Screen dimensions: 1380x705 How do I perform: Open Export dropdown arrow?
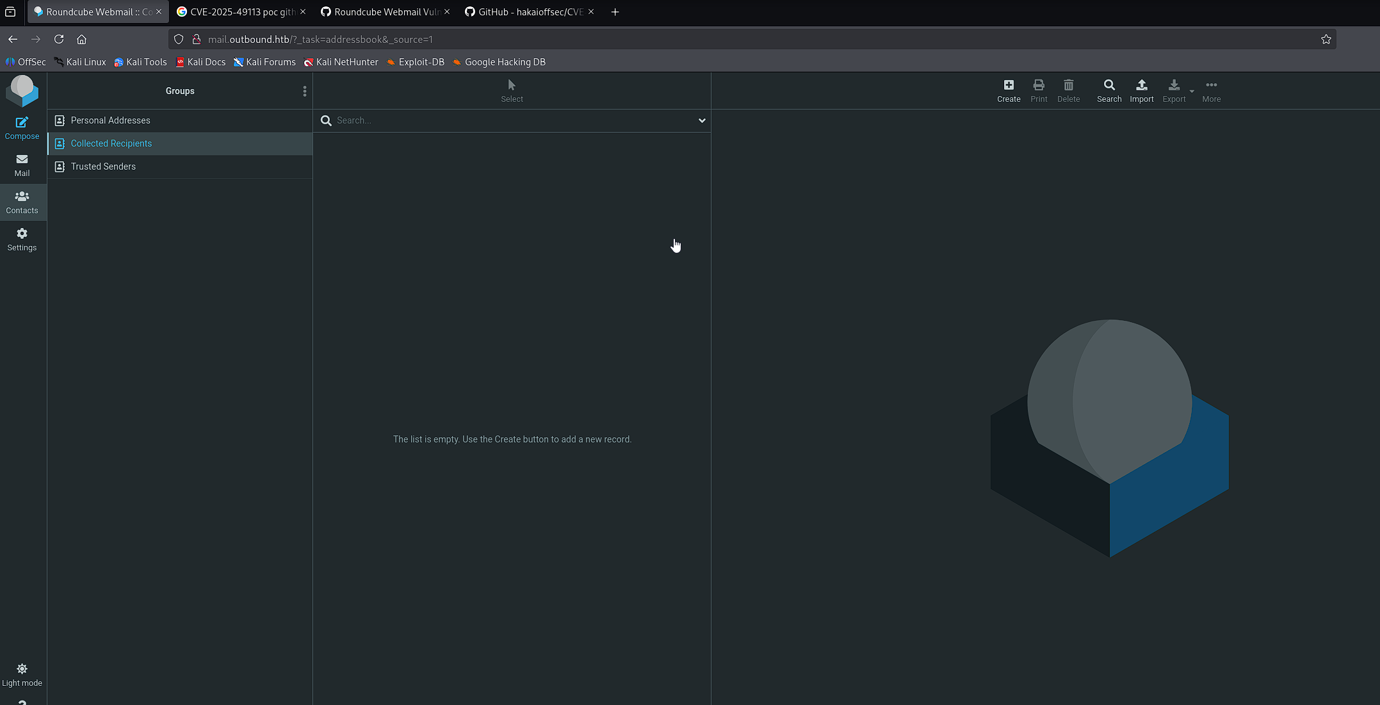[1192, 92]
